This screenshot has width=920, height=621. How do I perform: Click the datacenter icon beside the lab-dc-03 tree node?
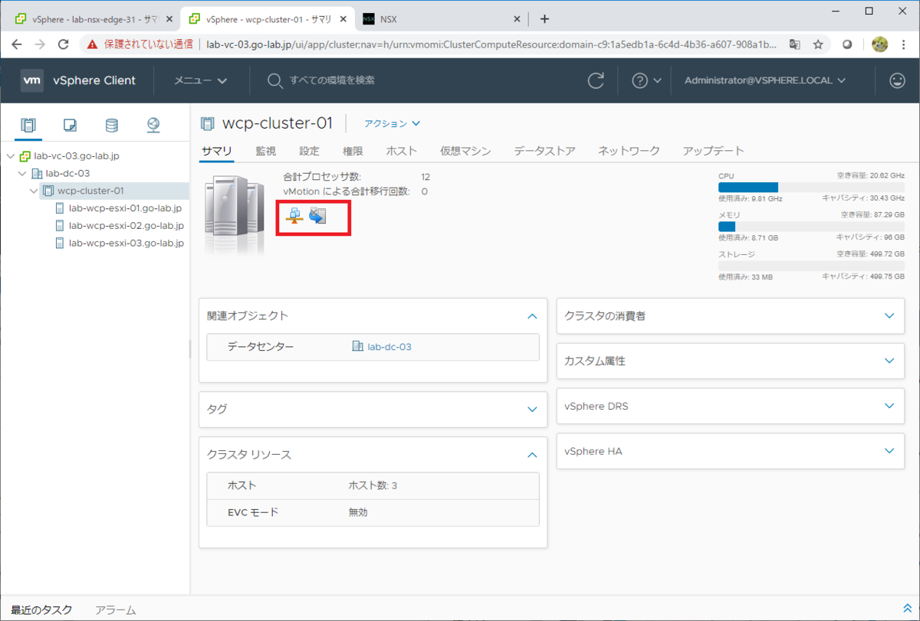pyautogui.click(x=37, y=173)
